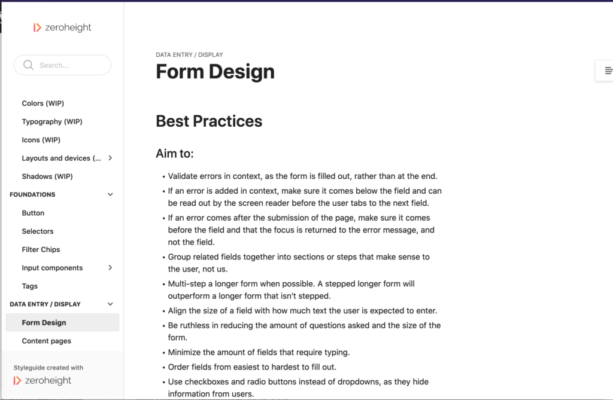The width and height of the screenshot is (613, 400).
Task: Collapse the Foundations section
Action: click(110, 194)
